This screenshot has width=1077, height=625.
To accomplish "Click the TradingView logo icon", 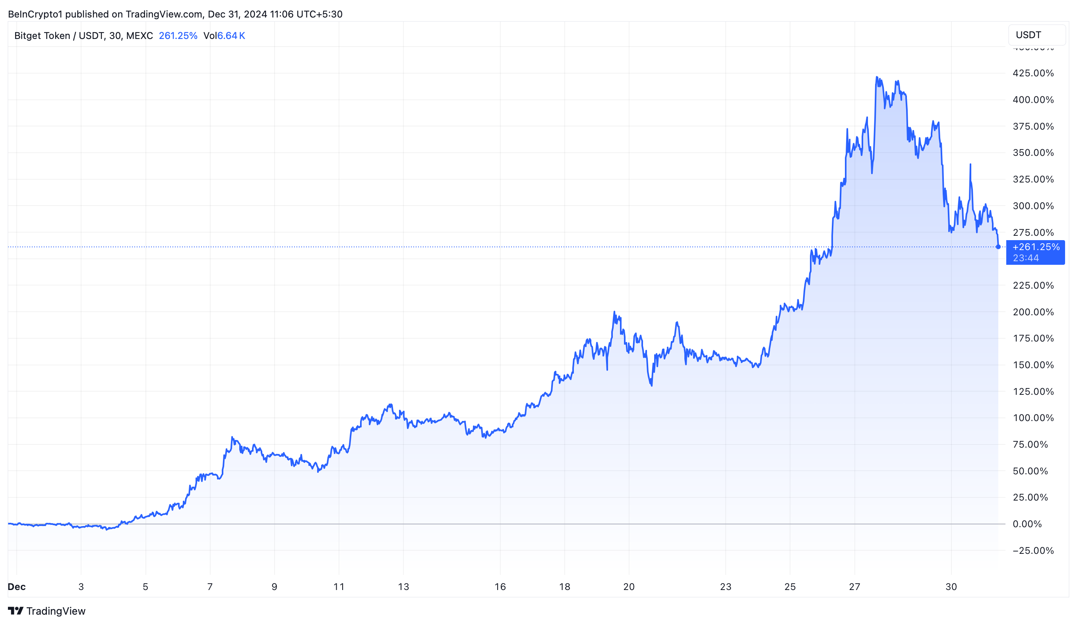I will click(15, 611).
